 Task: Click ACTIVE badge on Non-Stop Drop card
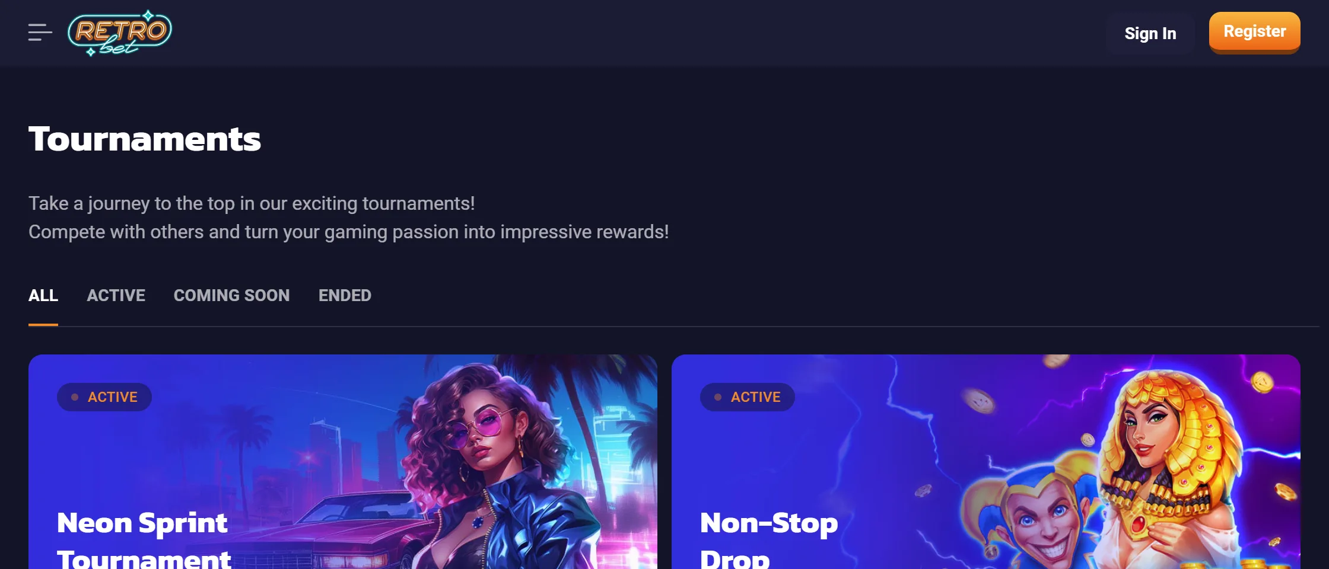click(748, 397)
